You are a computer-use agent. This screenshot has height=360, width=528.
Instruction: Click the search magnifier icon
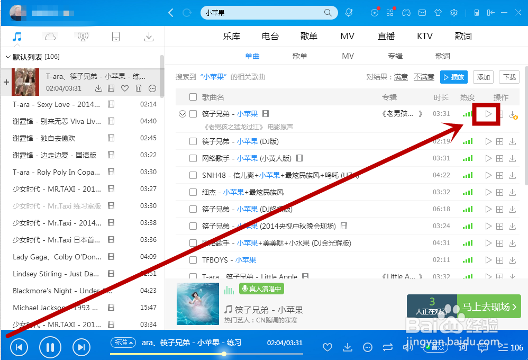(327, 13)
